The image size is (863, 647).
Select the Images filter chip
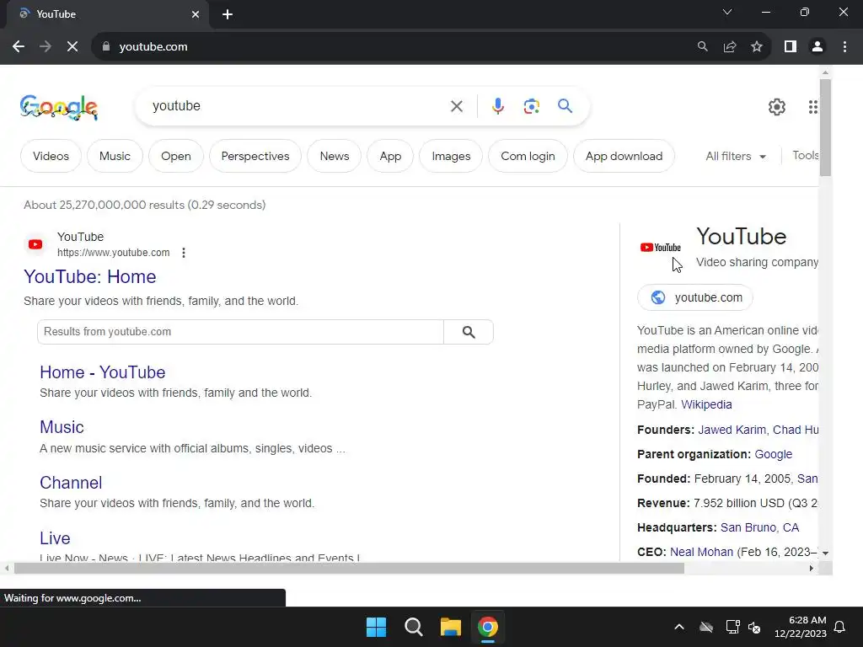point(451,156)
